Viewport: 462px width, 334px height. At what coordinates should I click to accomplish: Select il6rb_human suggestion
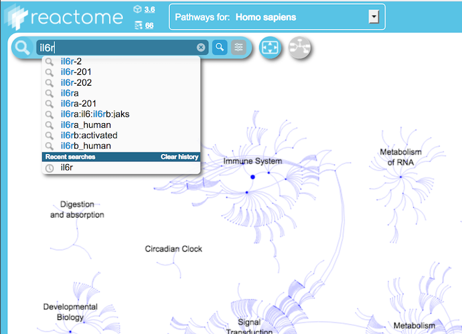85,146
